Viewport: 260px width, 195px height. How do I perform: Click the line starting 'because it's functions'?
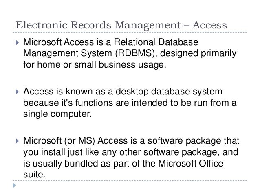(x=130, y=103)
